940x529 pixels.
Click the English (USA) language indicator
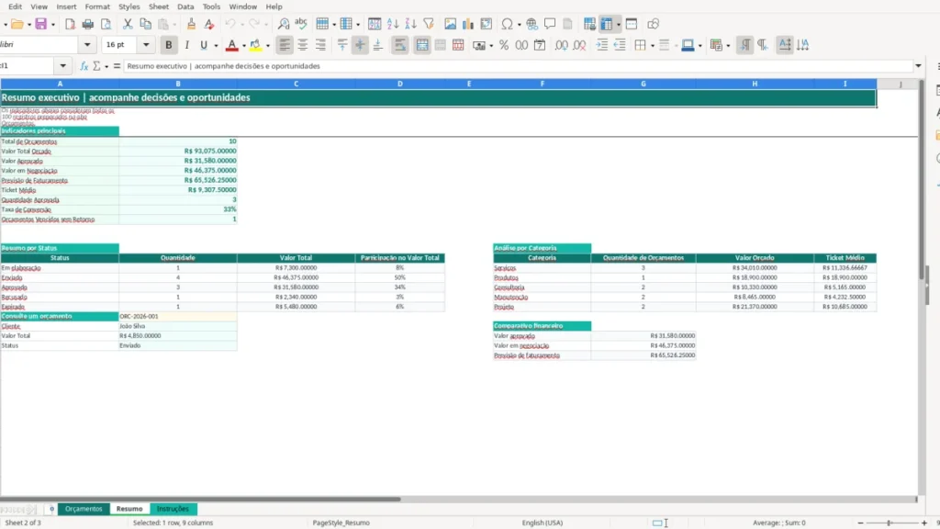coord(542,523)
